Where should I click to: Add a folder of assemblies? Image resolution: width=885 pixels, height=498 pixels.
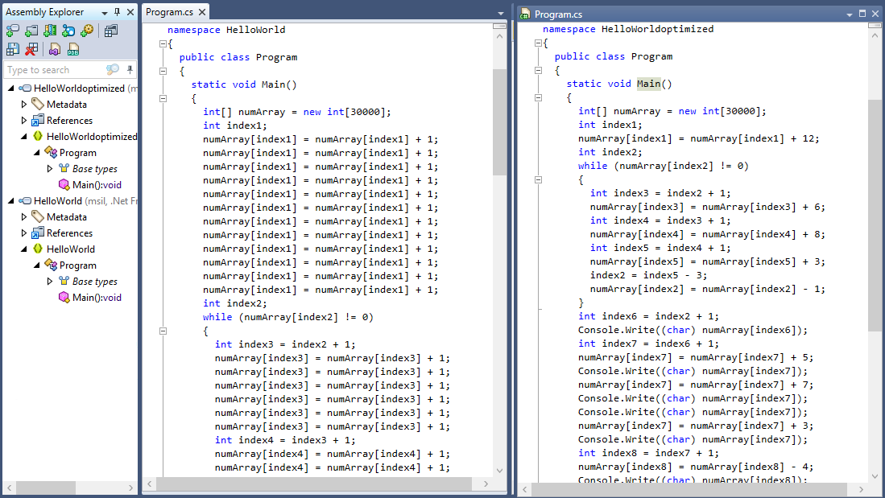pos(31,31)
